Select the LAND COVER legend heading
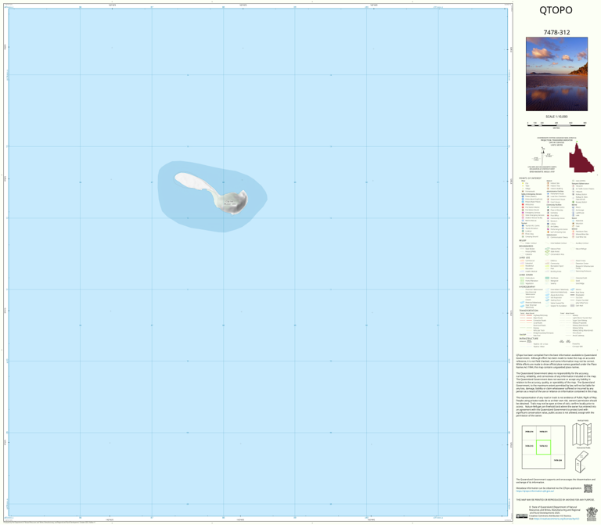The width and height of the screenshot is (601, 525). coord(526,275)
